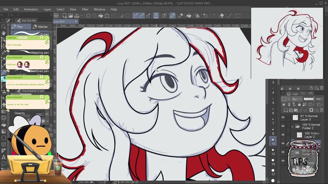Select the hand move tool
This screenshot has height=184, width=328.
pyautogui.click(x=4, y=33)
